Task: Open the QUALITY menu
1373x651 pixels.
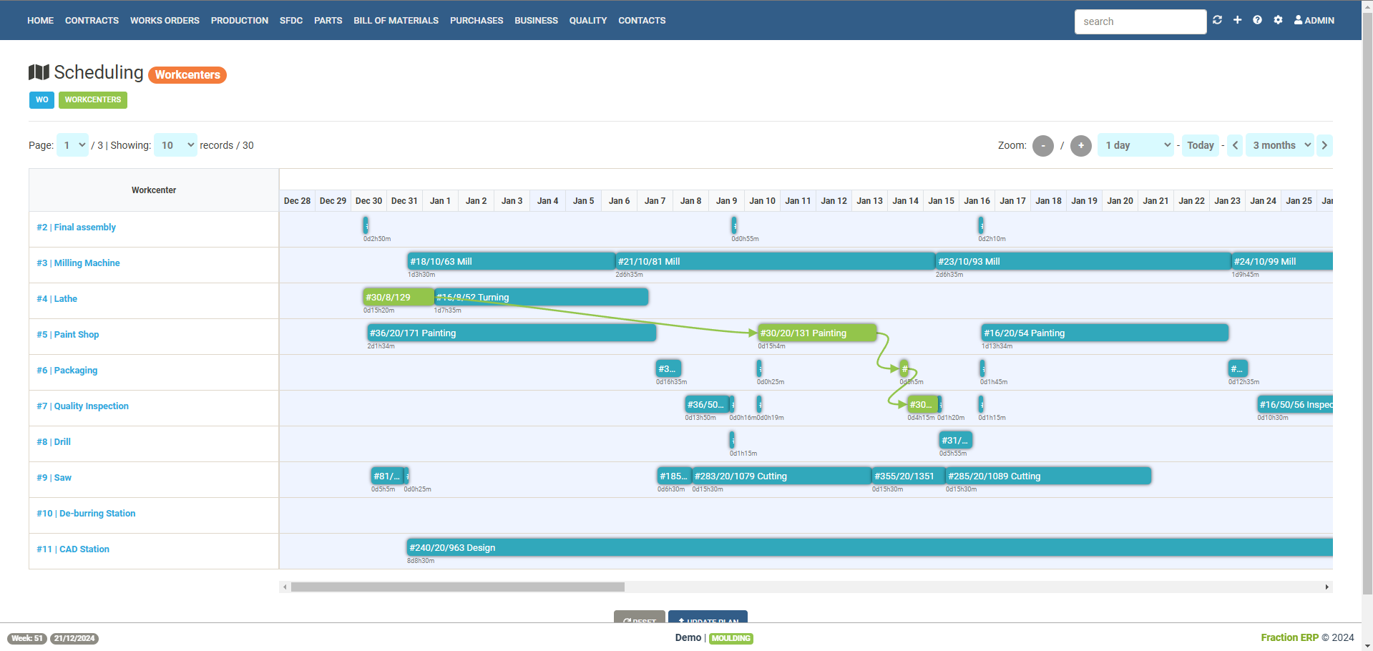Action: [587, 20]
